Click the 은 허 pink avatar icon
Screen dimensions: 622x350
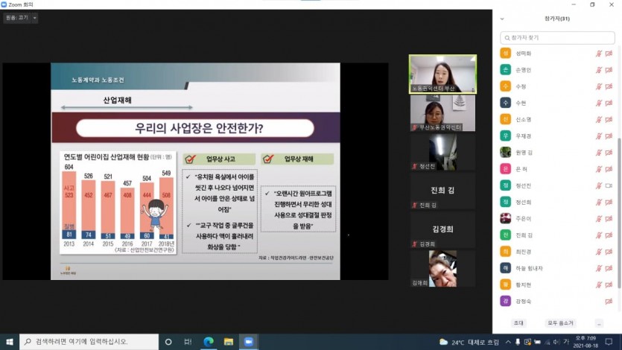(505, 169)
